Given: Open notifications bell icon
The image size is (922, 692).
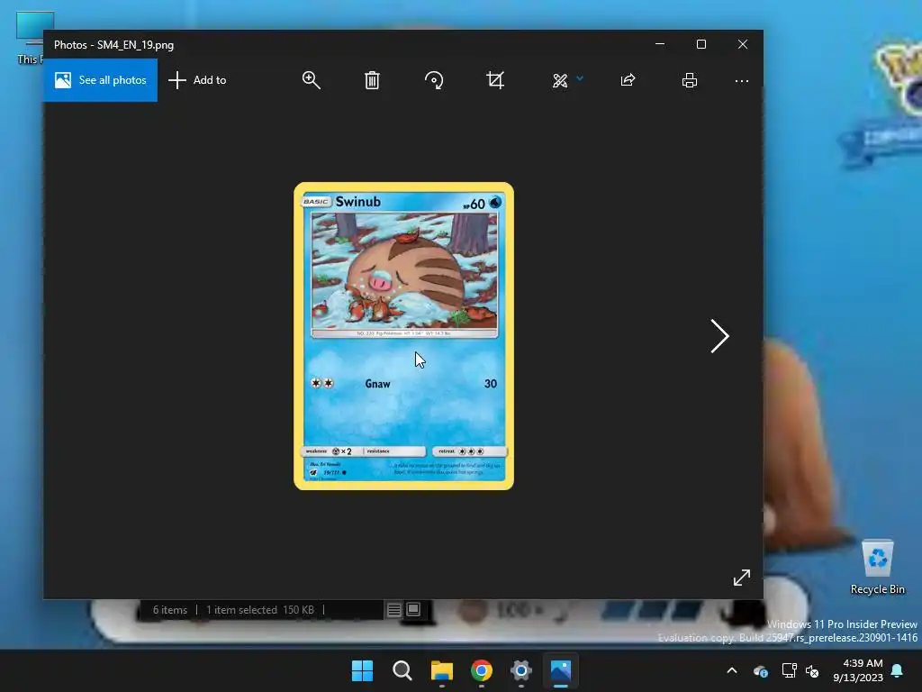Looking at the screenshot, I should pos(898,670).
